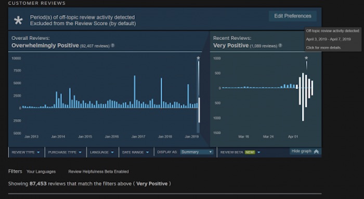Click the 'Jan 2014' axis label
This screenshot has width=364, height=199.
(58, 136)
